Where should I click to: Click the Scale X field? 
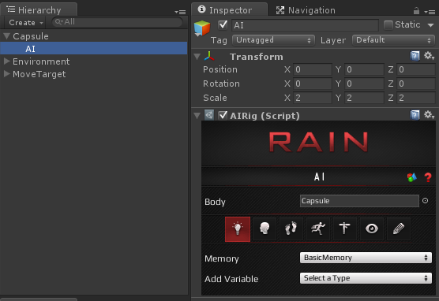point(313,98)
